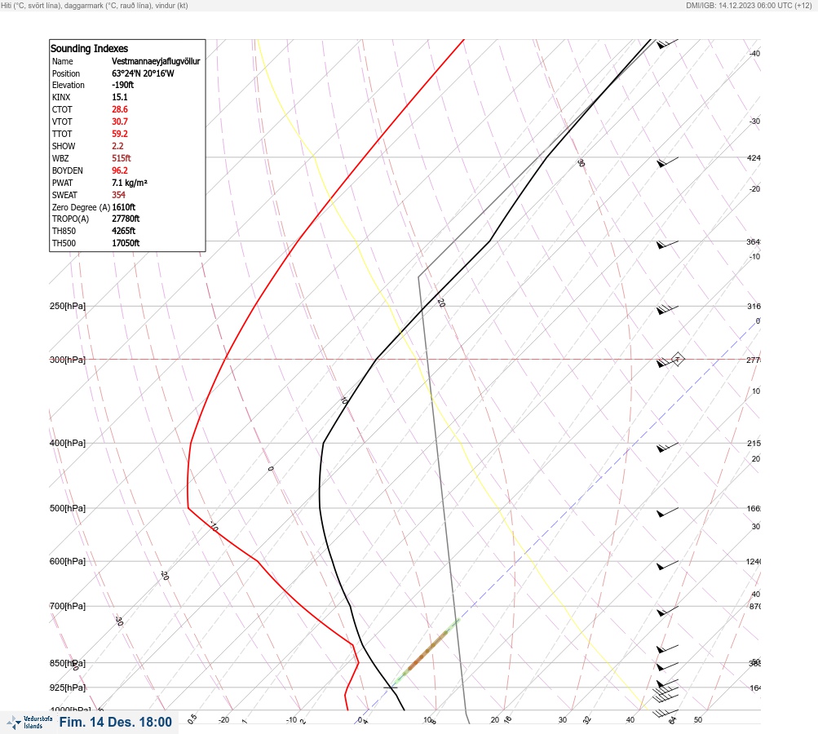Select the PWAT value 7.1 kg/m²
The width and height of the screenshot is (818, 734).
[130, 183]
